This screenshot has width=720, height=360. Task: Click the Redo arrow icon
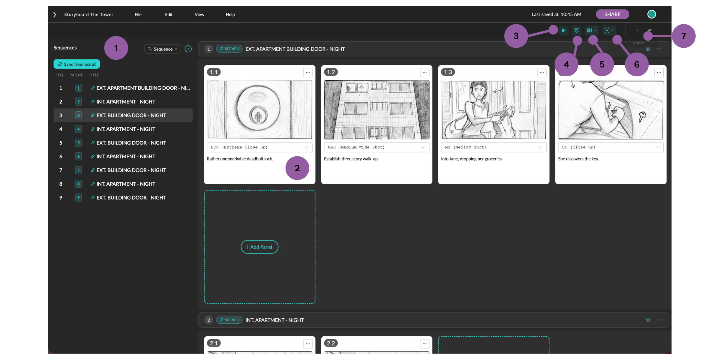point(650,30)
